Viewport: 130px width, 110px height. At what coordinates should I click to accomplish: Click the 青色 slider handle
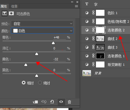point(53,43)
